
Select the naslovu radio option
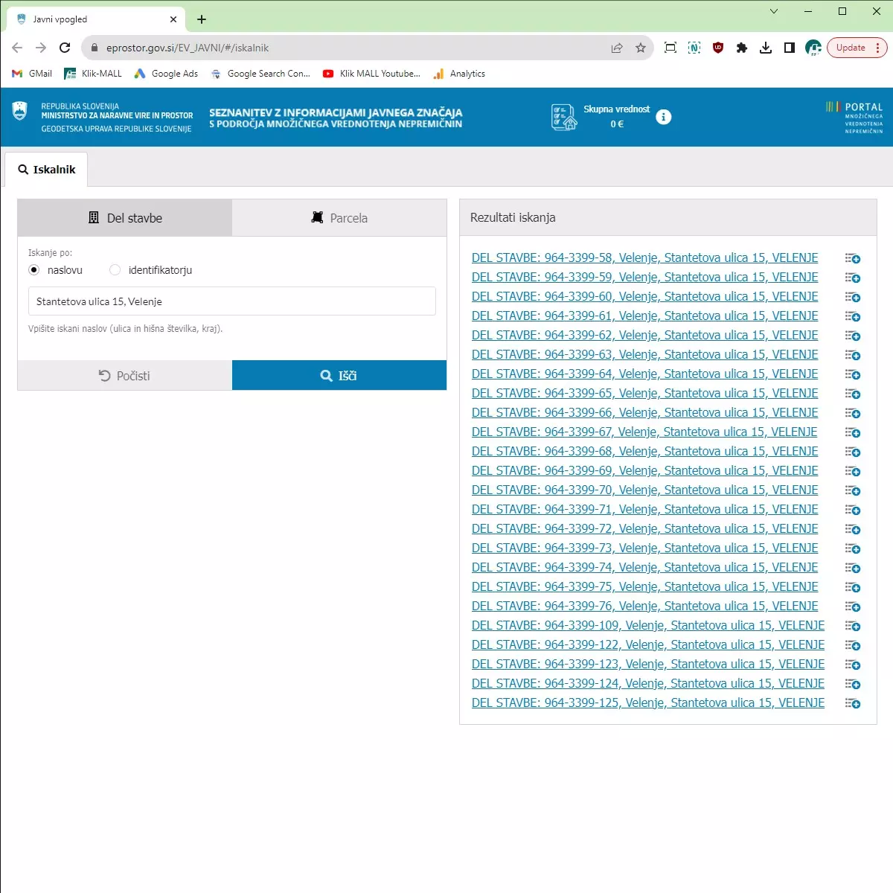pos(34,270)
